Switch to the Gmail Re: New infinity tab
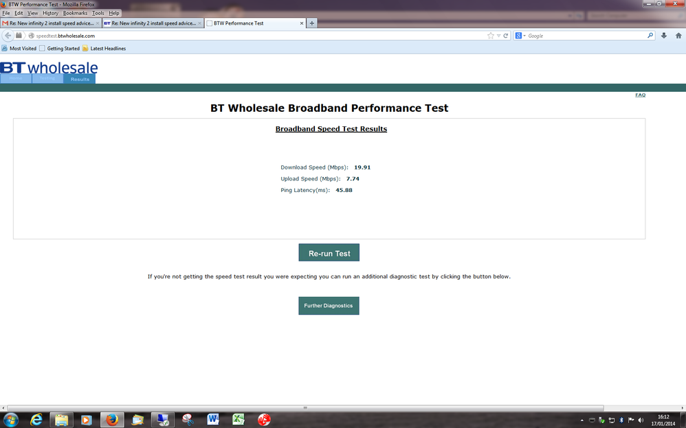This screenshot has width=686, height=428. (51, 23)
